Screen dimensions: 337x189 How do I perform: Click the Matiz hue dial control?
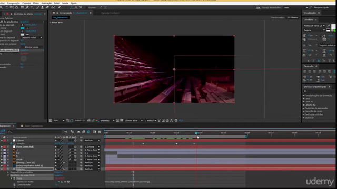point(24,58)
